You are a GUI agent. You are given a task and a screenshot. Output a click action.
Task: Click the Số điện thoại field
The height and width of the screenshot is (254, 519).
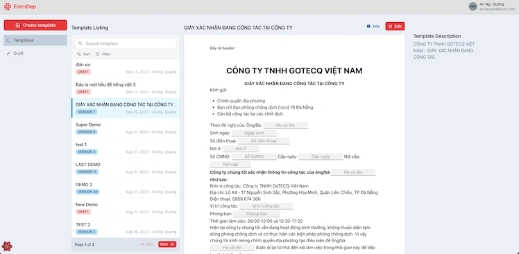pyautogui.click(x=264, y=141)
